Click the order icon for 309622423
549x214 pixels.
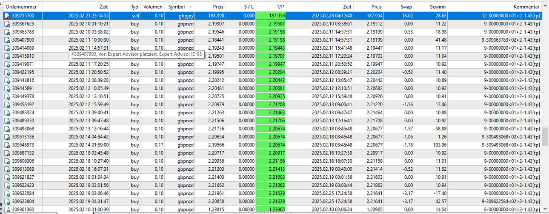7,185
